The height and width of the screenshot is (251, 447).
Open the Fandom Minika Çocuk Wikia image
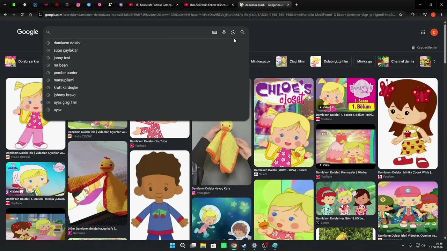click(408, 123)
